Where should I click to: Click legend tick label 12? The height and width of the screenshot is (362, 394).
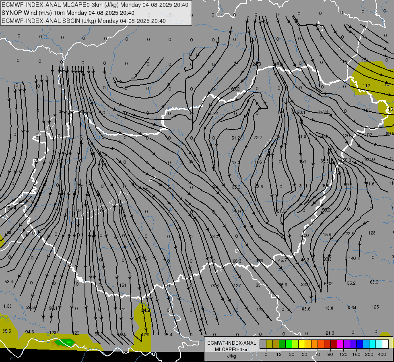[279, 354]
